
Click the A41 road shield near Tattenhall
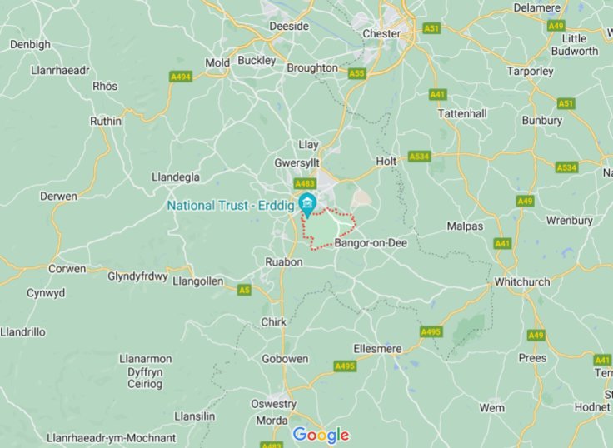pos(437,95)
